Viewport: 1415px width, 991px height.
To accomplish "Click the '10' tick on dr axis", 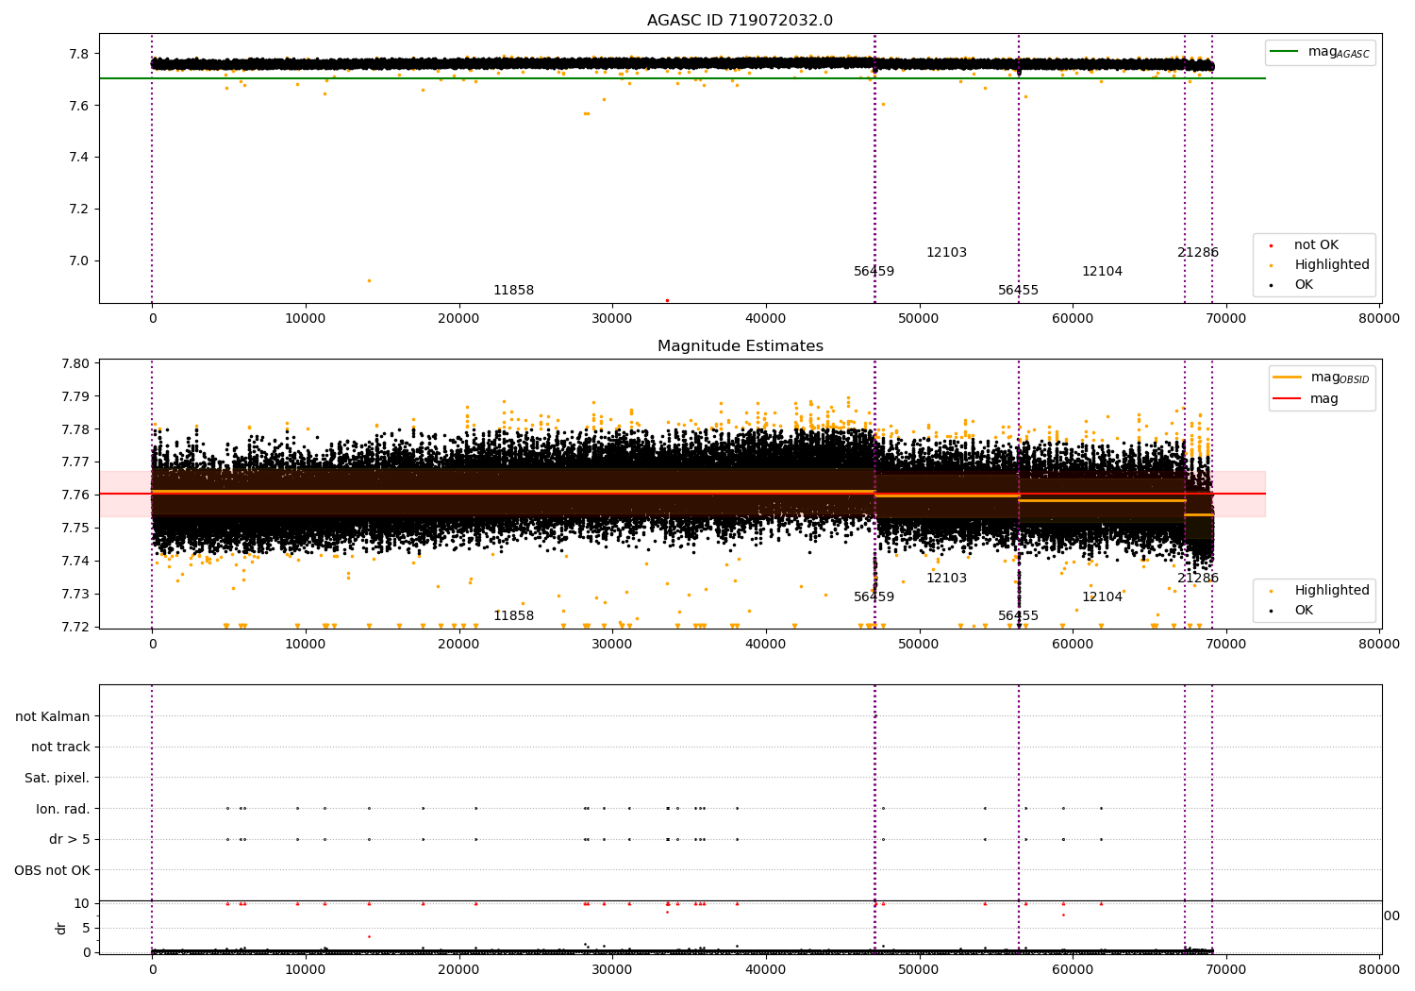I will click(82, 903).
